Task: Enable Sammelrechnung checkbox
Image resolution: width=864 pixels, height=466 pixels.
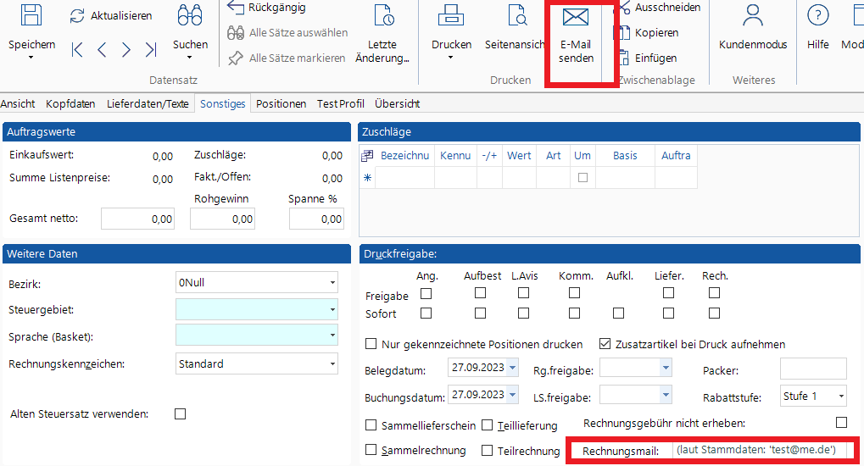Action: pyautogui.click(x=371, y=450)
